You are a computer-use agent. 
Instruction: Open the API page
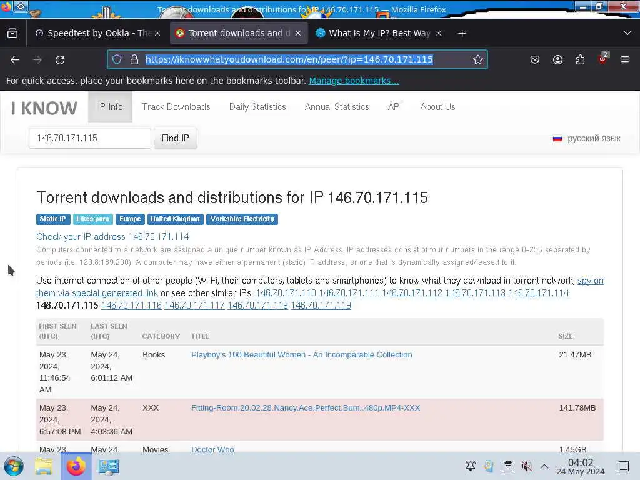[x=395, y=106]
